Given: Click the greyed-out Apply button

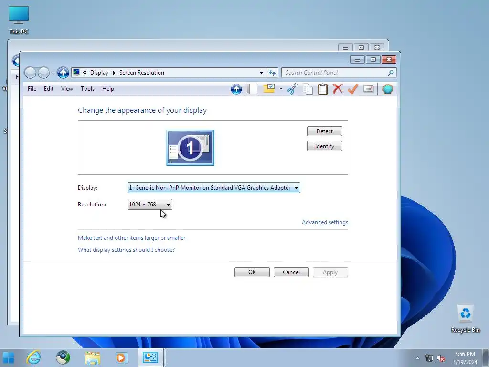Looking at the screenshot, I should point(330,272).
